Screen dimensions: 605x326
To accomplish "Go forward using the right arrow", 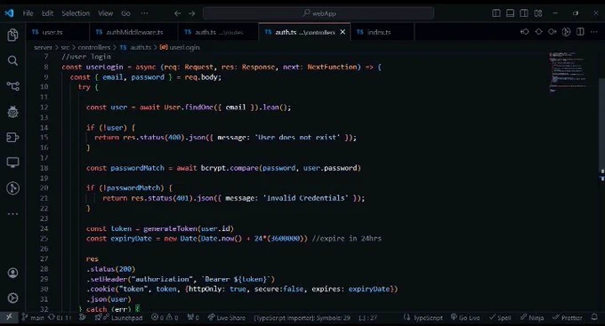I will click(192, 13).
